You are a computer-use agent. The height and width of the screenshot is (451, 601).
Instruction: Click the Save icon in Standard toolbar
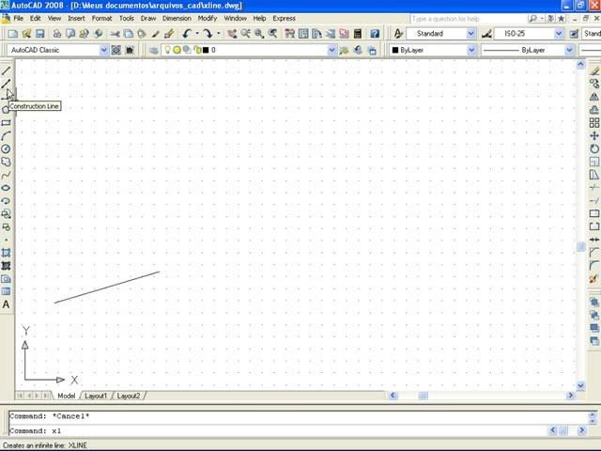pyautogui.click(x=40, y=34)
